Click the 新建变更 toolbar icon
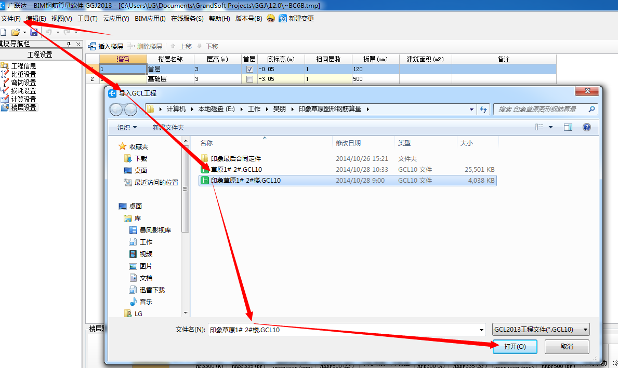 [x=283, y=19]
